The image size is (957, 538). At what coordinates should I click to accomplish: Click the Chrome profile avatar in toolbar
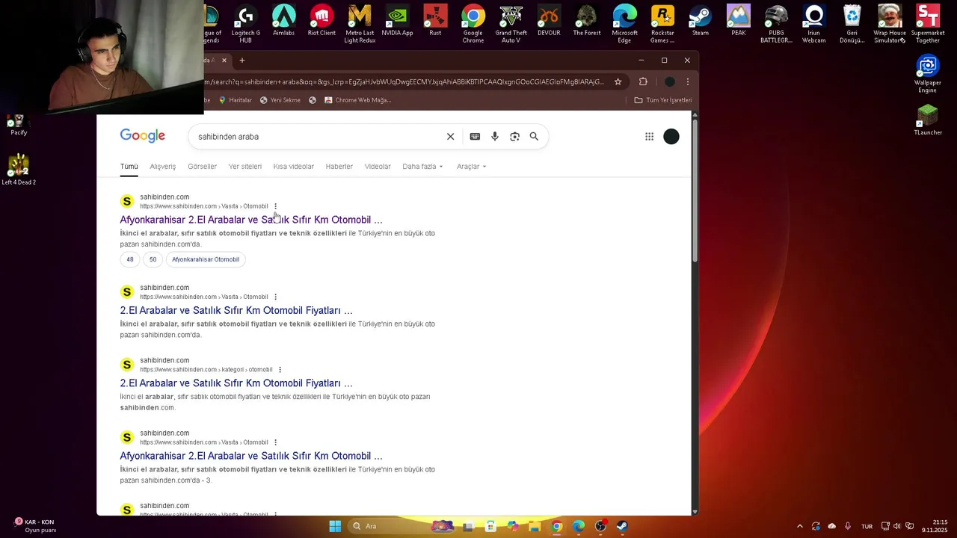pos(669,81)
